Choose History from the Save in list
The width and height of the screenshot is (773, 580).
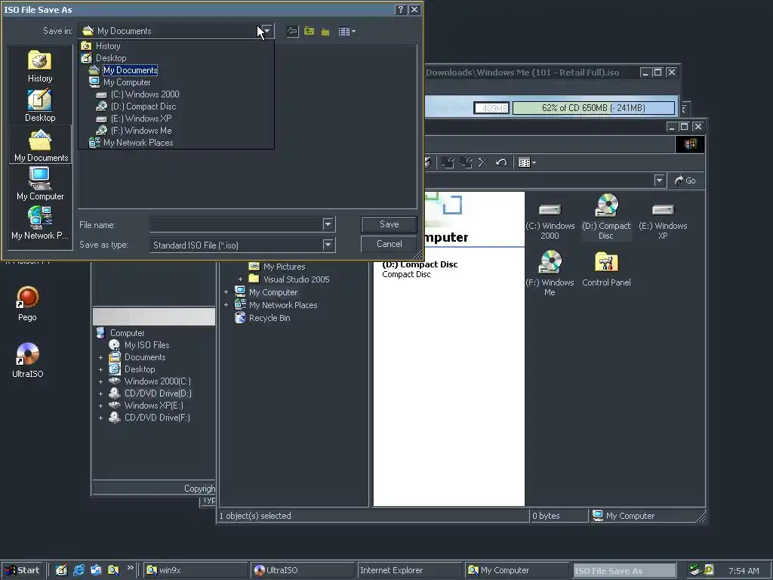click(x=108, y=46)
